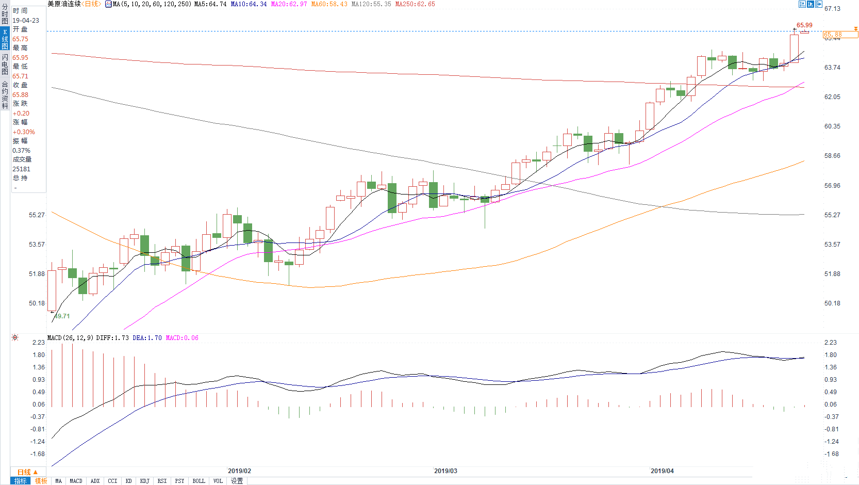Select the BOLL indicator

[199, 481]
